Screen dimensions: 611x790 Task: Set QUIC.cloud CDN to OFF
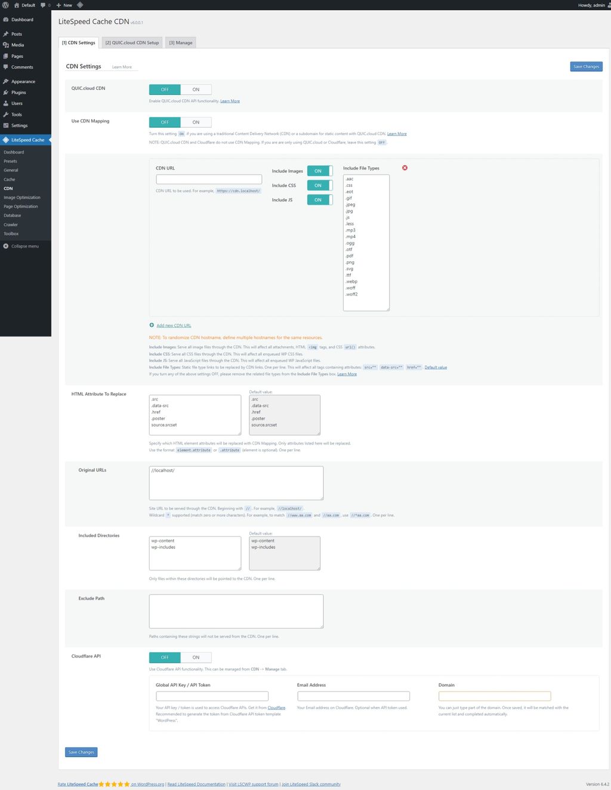(165, 90)
